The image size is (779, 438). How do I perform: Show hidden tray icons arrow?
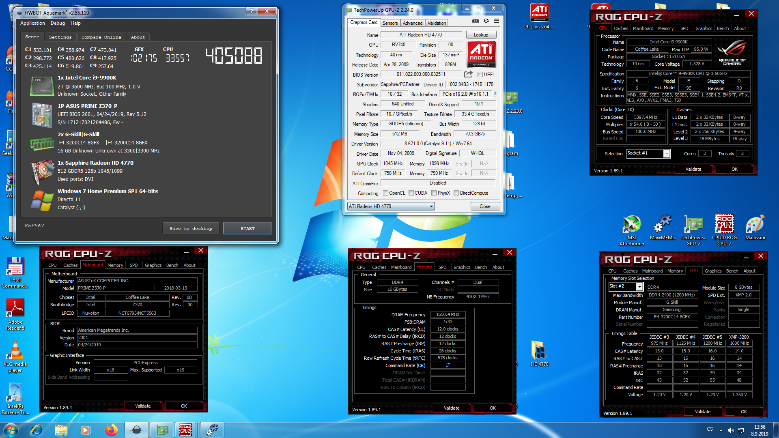tap(721, 430)
